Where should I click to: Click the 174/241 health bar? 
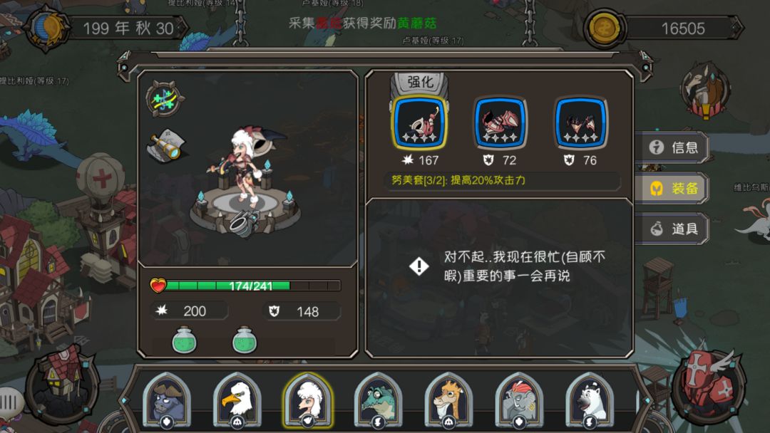click(245, 286)
